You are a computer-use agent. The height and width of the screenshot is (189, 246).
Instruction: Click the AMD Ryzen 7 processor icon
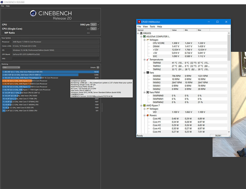[x=144, y=106]
